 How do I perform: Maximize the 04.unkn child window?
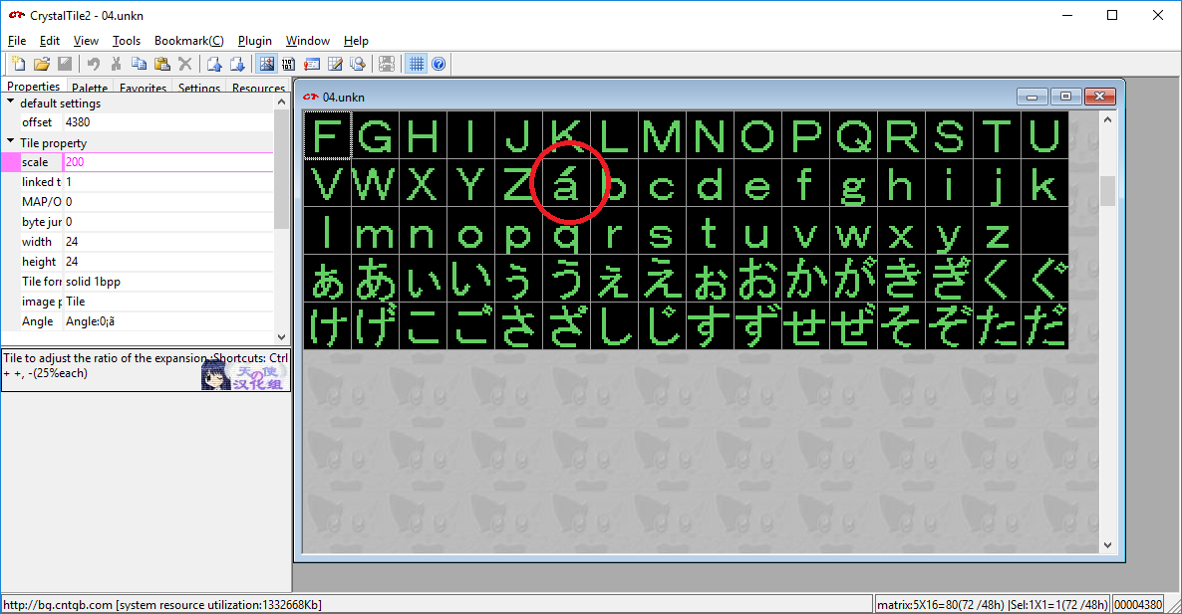click(x=1066, y=97)
